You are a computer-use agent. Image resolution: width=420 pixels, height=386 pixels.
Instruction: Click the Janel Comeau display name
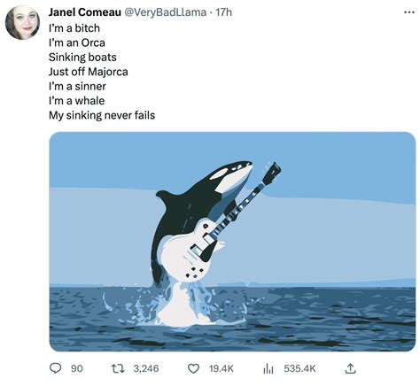[85, 12]
